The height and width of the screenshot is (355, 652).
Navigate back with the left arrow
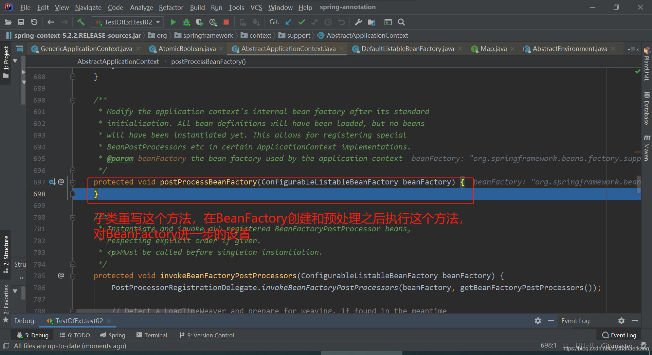tap(51, 22)
